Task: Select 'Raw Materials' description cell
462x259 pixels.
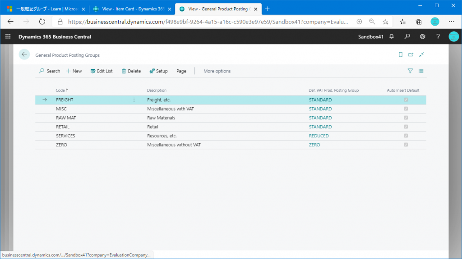Action: 161,118
